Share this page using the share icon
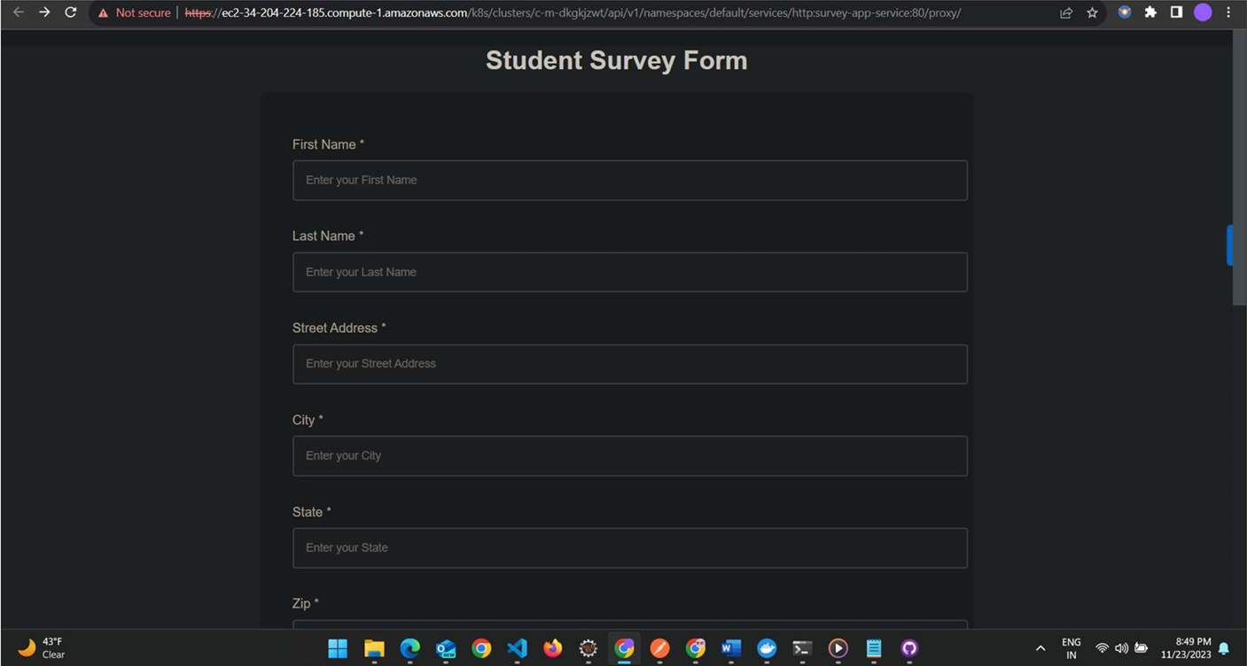Viewport: 1247px width, 666px height. click(1066, 12)
